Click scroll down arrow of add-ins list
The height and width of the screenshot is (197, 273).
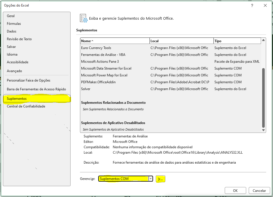(263, 130)
